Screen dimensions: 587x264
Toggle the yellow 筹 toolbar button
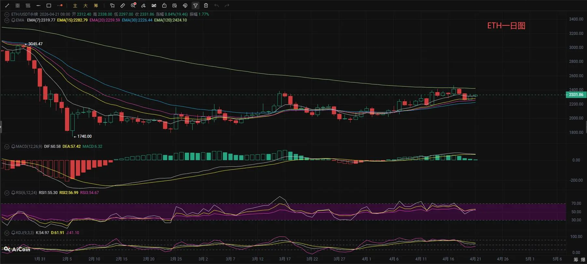(96, 6)
